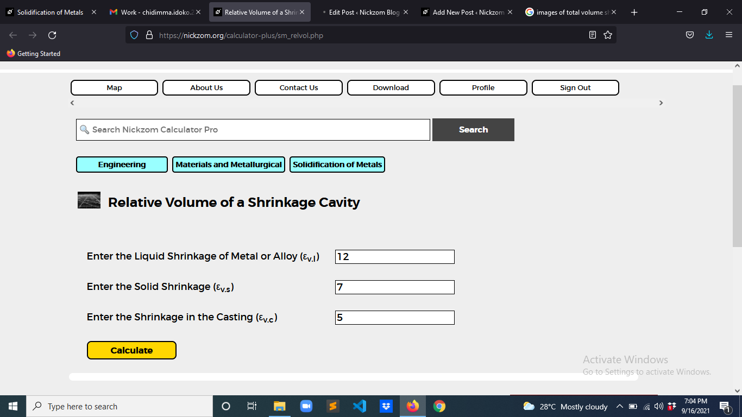Close the images of total volume tab

614,12
